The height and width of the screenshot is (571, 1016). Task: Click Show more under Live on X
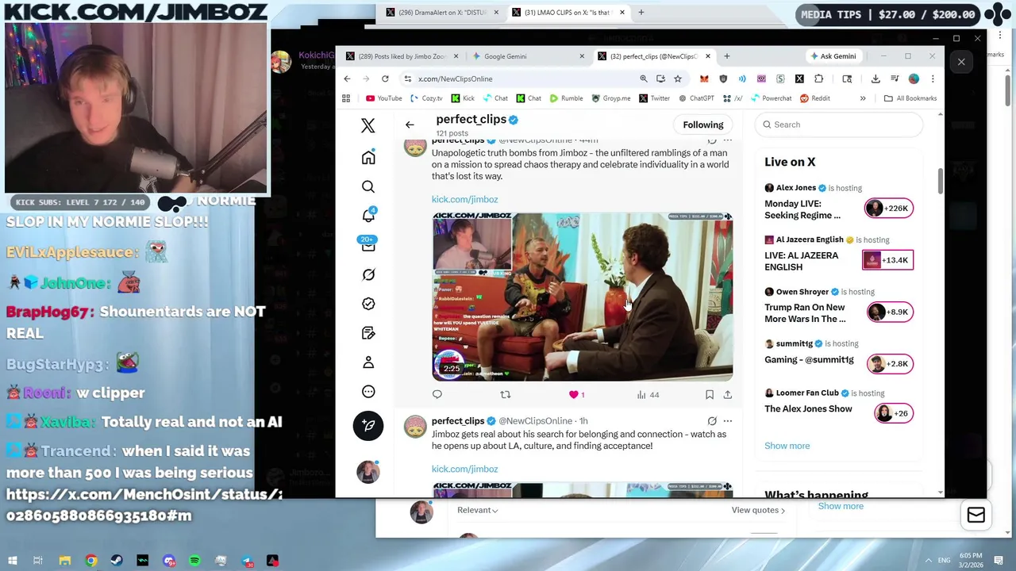pos(787,446)
